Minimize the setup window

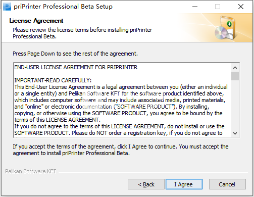click(195, 7)
